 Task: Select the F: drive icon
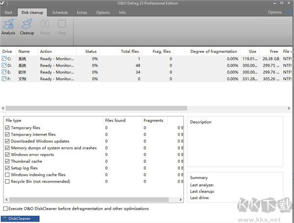click(5, 79)
